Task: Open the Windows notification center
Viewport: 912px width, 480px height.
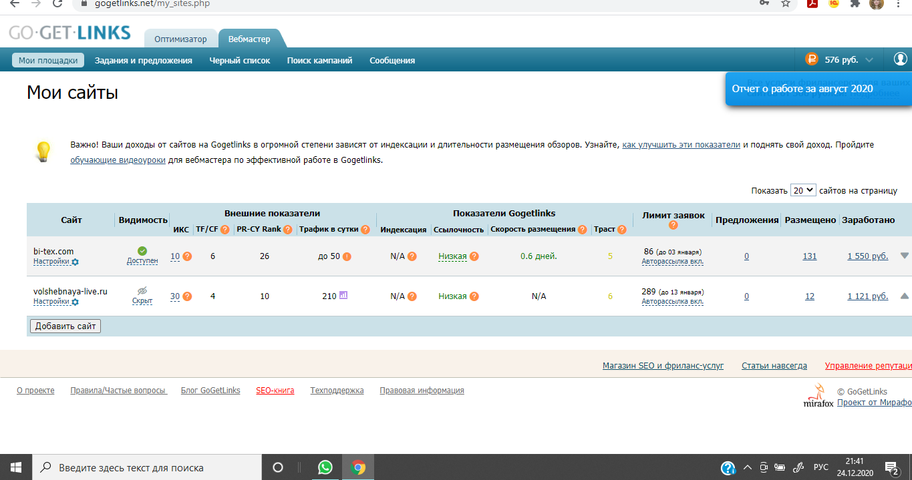Action: [x=891, y=467]
